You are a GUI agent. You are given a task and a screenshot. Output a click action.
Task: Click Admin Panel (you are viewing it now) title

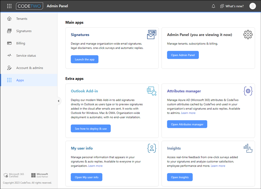(199, 35)
